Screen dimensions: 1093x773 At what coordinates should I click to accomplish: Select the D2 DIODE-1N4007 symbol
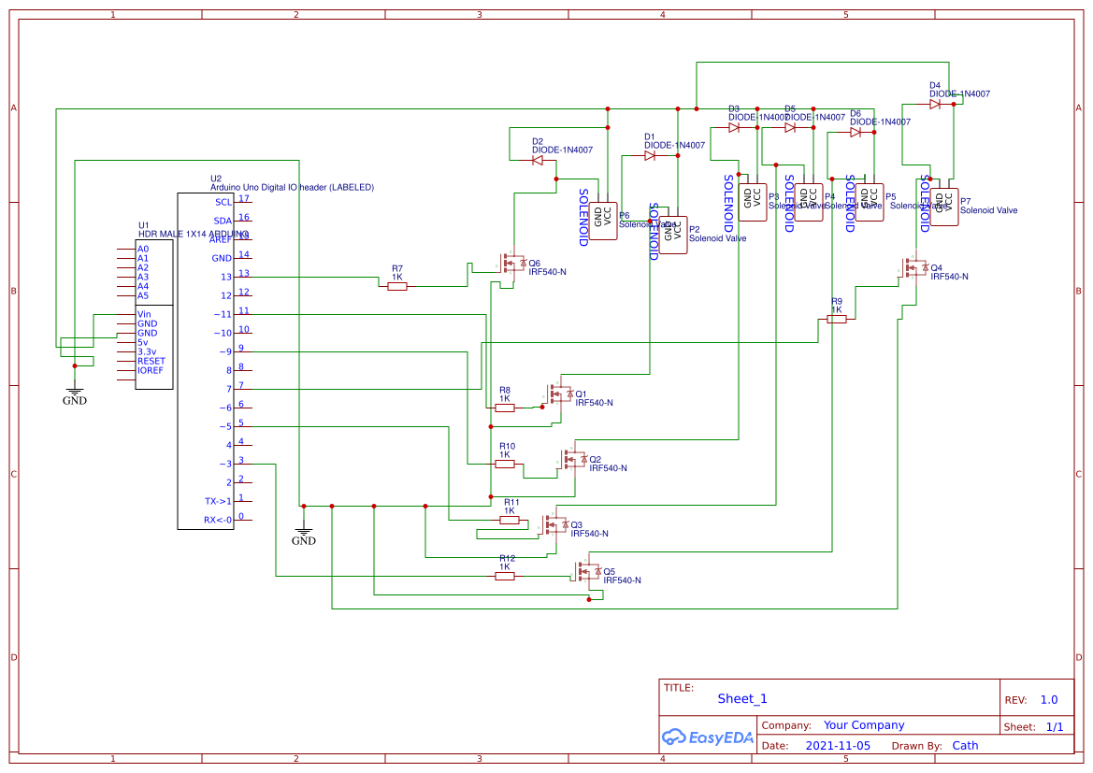point(538,159)
